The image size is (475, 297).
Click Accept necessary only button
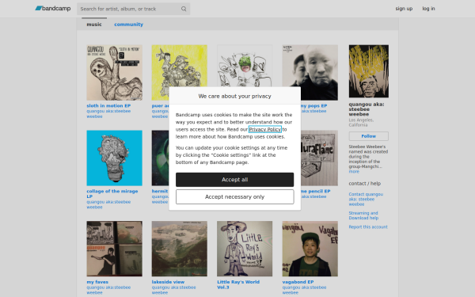(235, 196)
